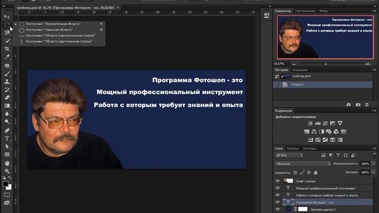The height and width of the screenshot is (213, 379).
Task: Add a Curves adjustment
Action: point(325,124)
